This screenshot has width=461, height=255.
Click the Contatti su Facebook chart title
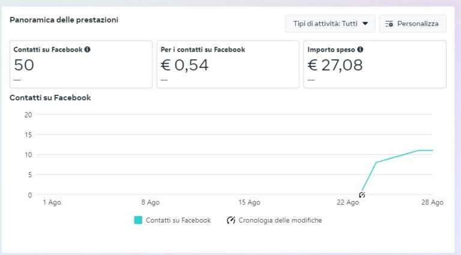pos(50,98)
